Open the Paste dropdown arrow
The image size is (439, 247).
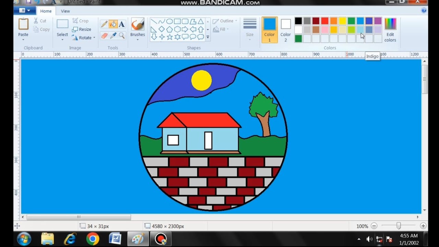23,39
